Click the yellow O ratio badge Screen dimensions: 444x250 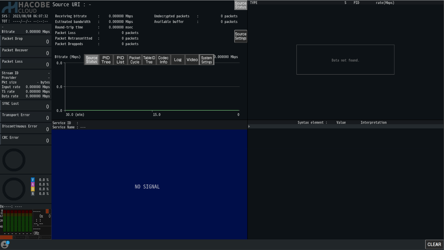point(33,189)
